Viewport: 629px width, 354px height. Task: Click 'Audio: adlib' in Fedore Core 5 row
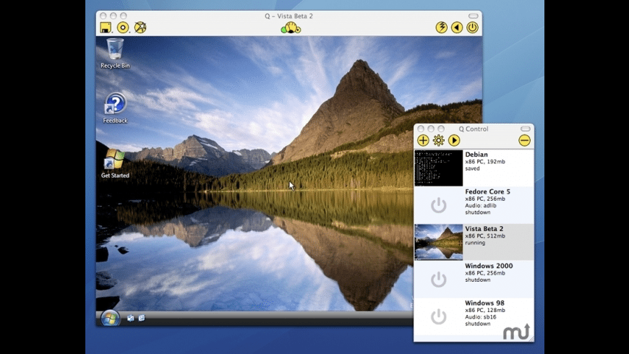(481, 205)
